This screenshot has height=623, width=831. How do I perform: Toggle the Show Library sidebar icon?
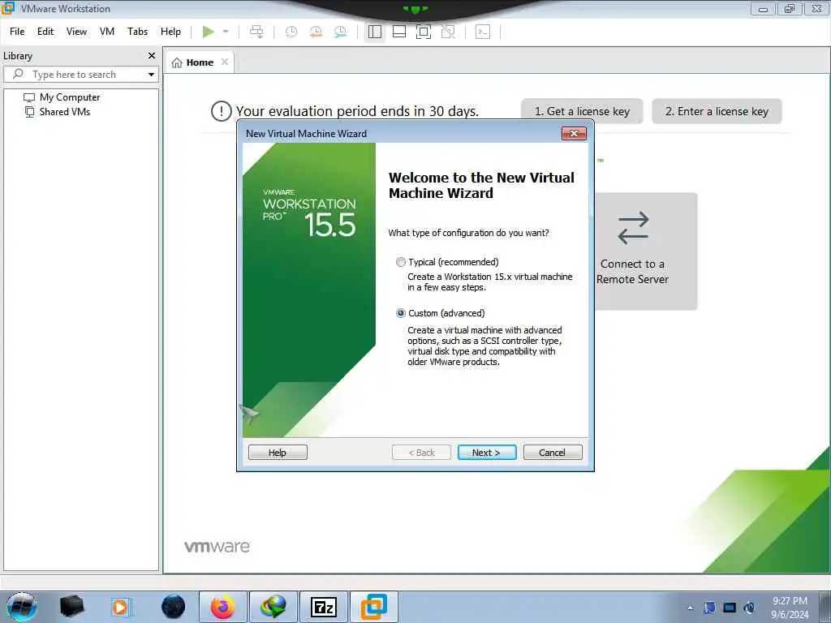point(375,32)
